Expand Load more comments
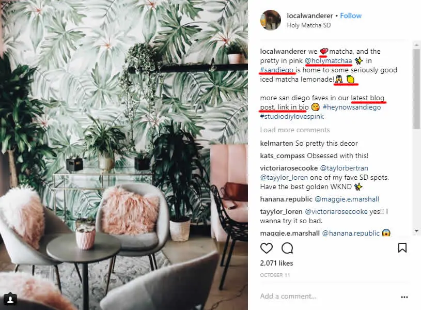 point(294,130)
